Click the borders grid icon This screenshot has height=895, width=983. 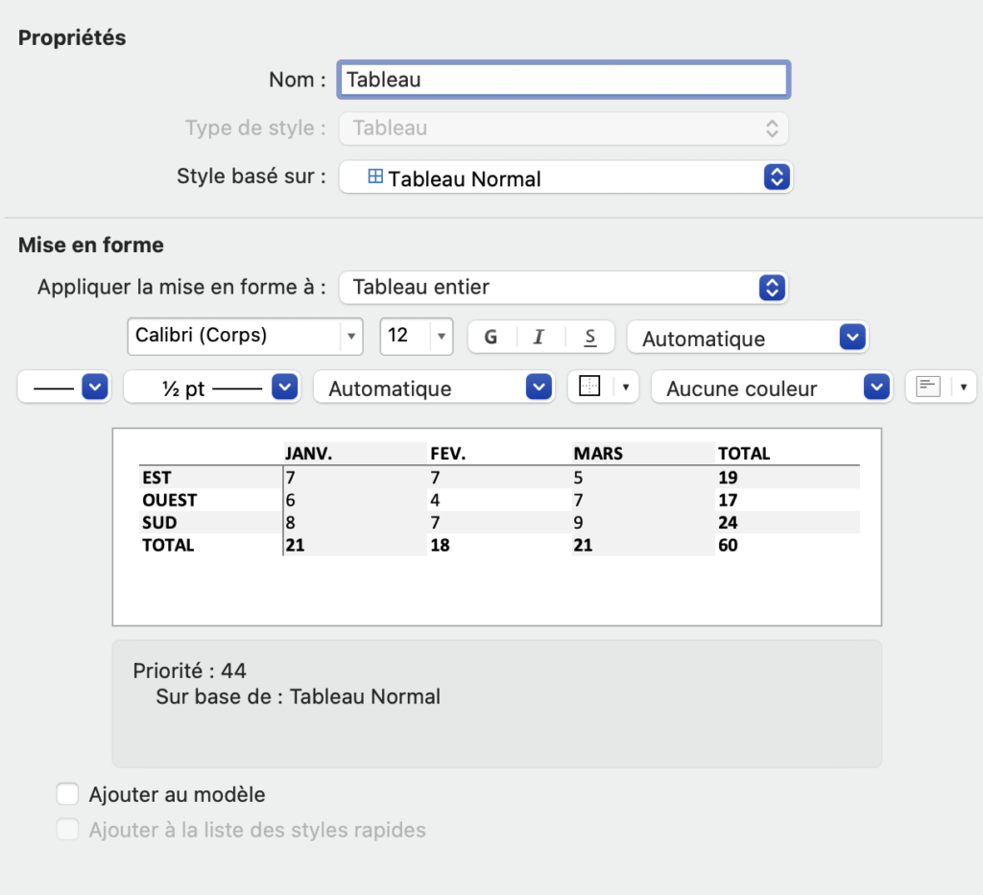590,387
